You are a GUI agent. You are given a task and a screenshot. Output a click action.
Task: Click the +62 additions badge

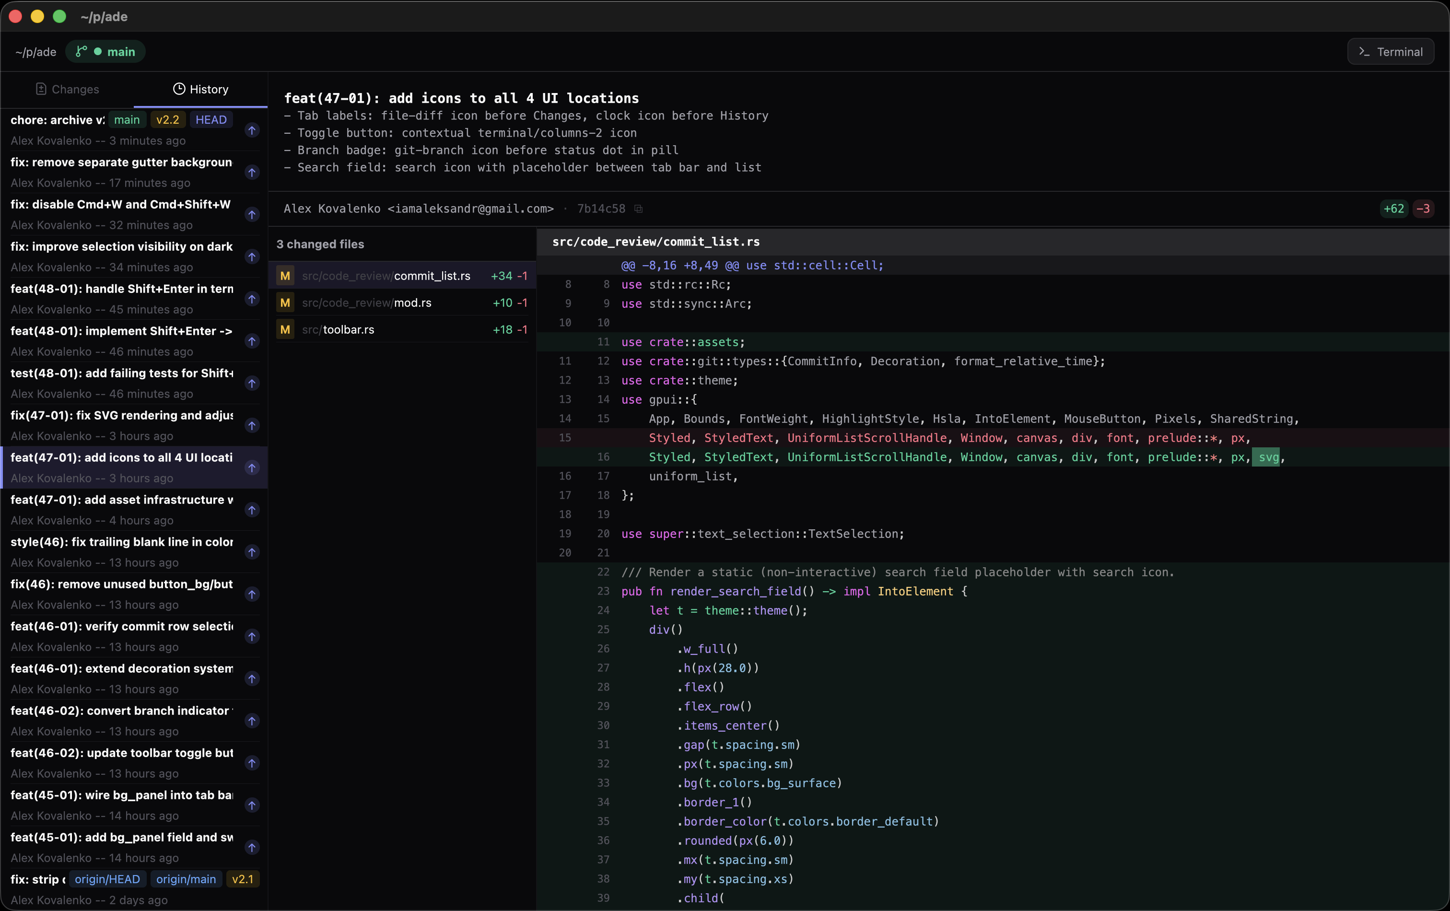[x=1393, y=209]
